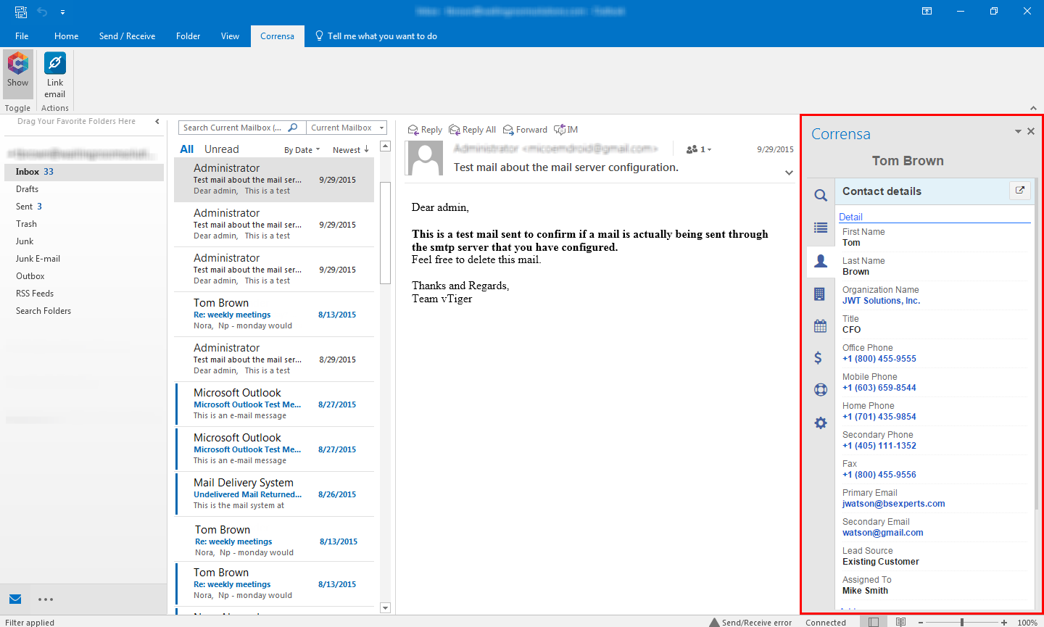
Task: Click the zoom out minus button
Action: pyautogui.click(x=921, y=622)
